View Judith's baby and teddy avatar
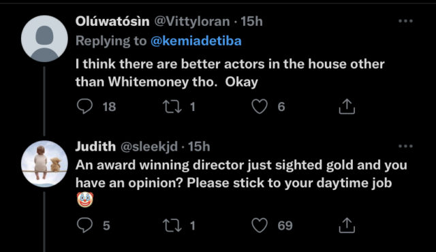Image resolution: width=436 pixels, height=252 pixels. (44, 164)
